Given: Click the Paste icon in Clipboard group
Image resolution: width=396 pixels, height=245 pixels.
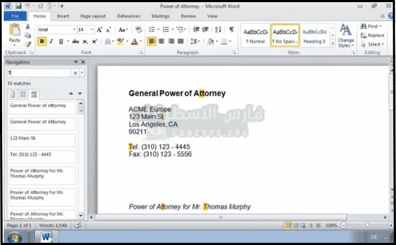Looking at the screenshot, I should pos(14,32).
